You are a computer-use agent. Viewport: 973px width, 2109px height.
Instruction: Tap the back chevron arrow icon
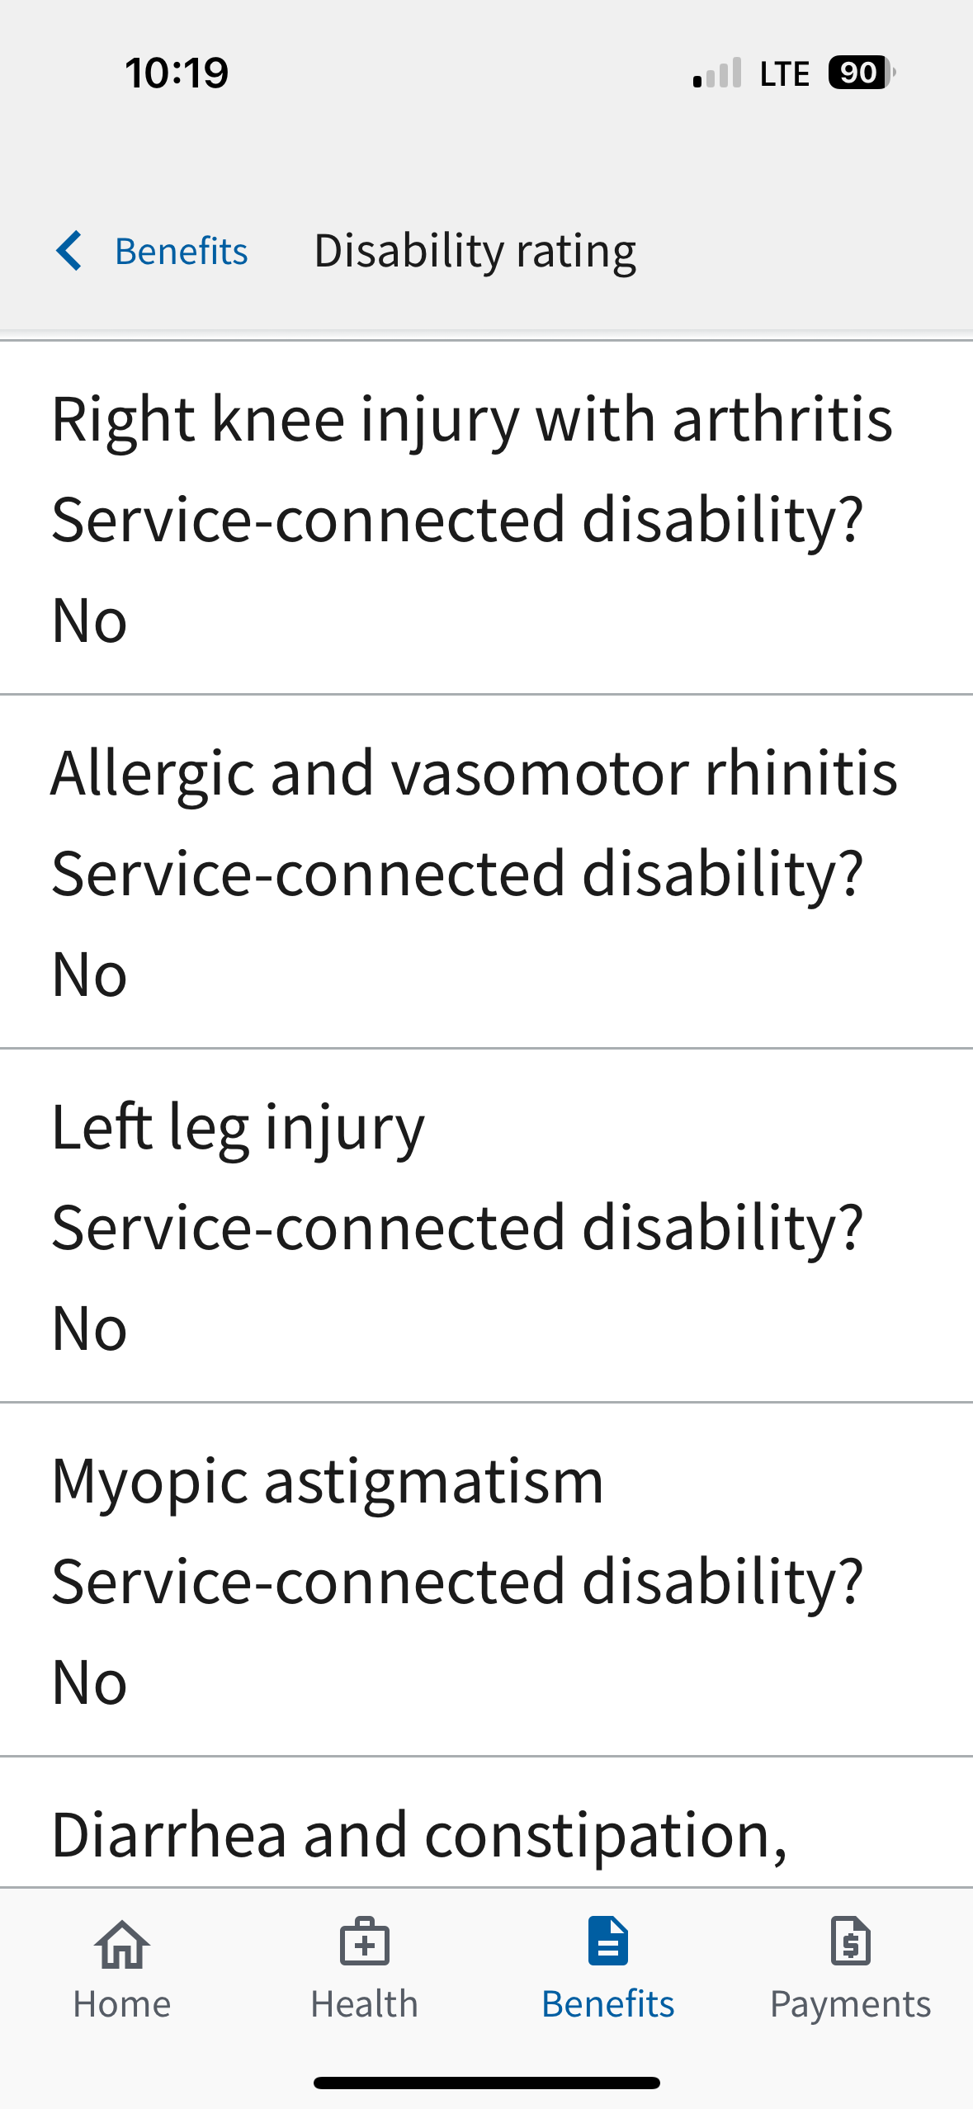(x=69, y=251)
